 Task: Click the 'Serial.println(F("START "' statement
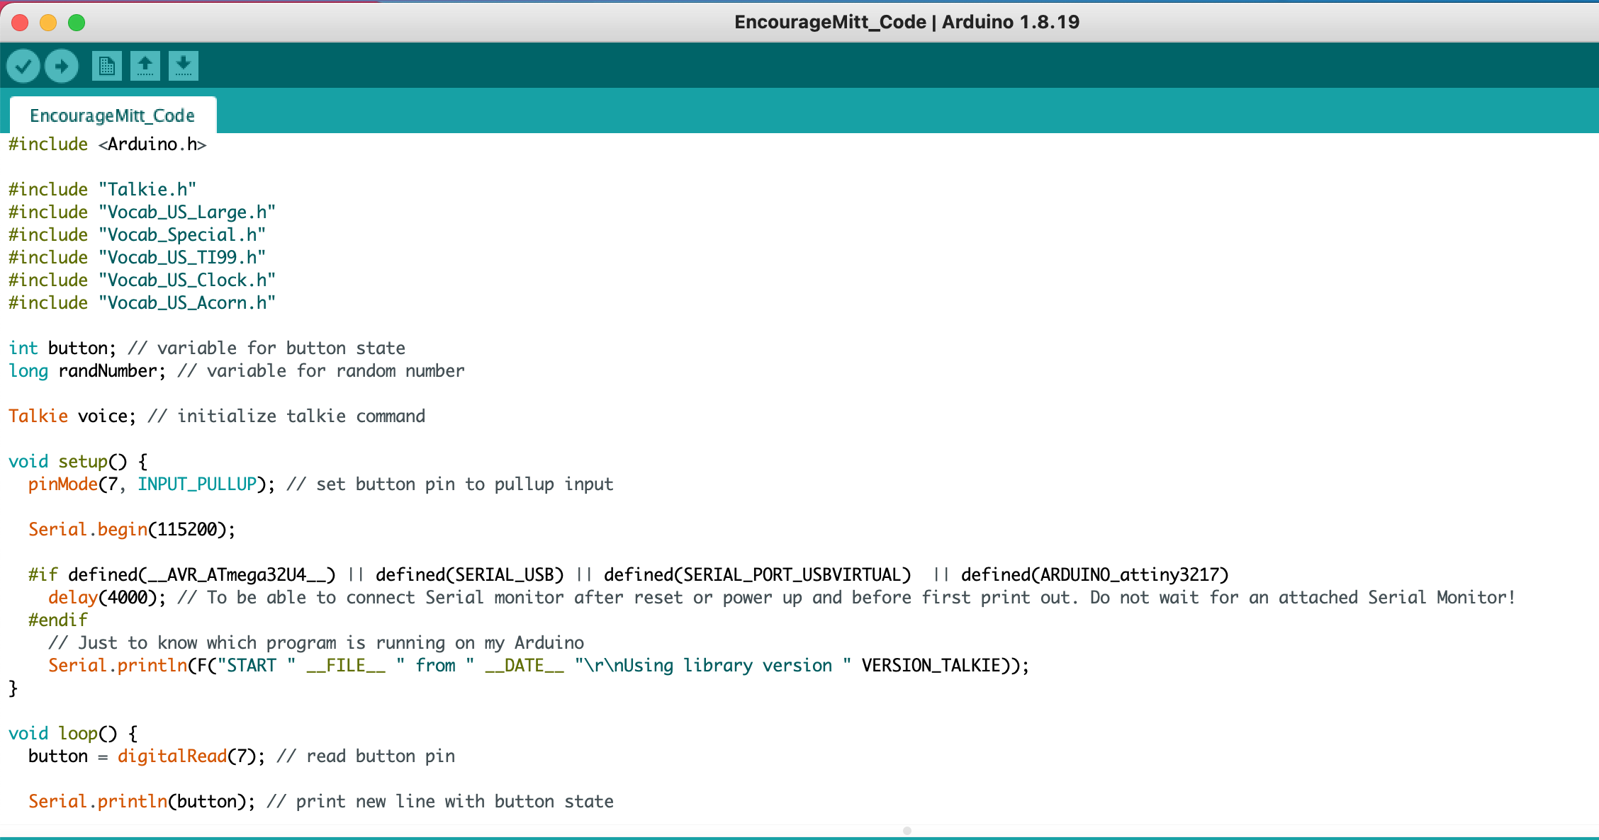[539, 666]
